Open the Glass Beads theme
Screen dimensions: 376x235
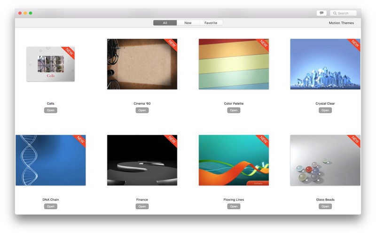click(325, 206)
